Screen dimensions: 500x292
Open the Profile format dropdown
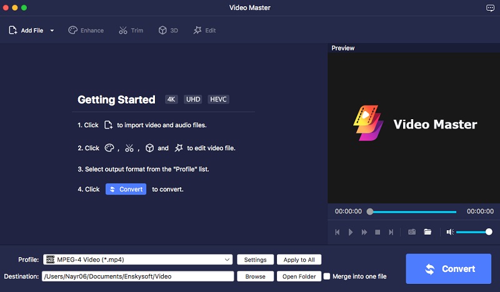point(137,260)
